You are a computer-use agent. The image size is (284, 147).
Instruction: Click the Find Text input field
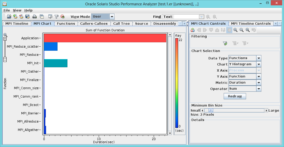pyautogui.click(x=187, y=17)
